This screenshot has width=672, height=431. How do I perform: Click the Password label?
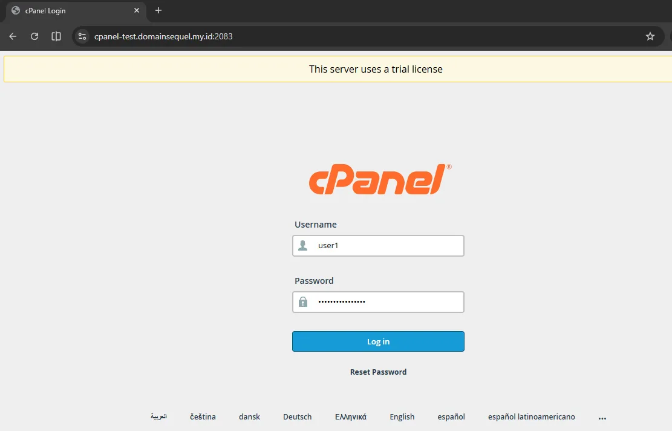coord(314,280)
